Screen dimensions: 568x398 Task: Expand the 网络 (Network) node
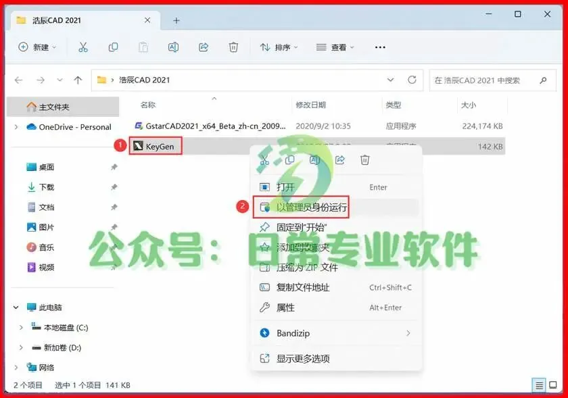16,368
